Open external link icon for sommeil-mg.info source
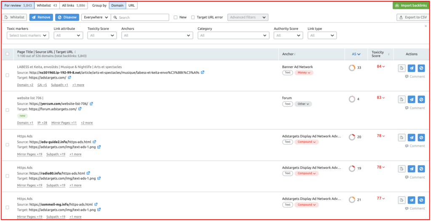 coord(96,205)
